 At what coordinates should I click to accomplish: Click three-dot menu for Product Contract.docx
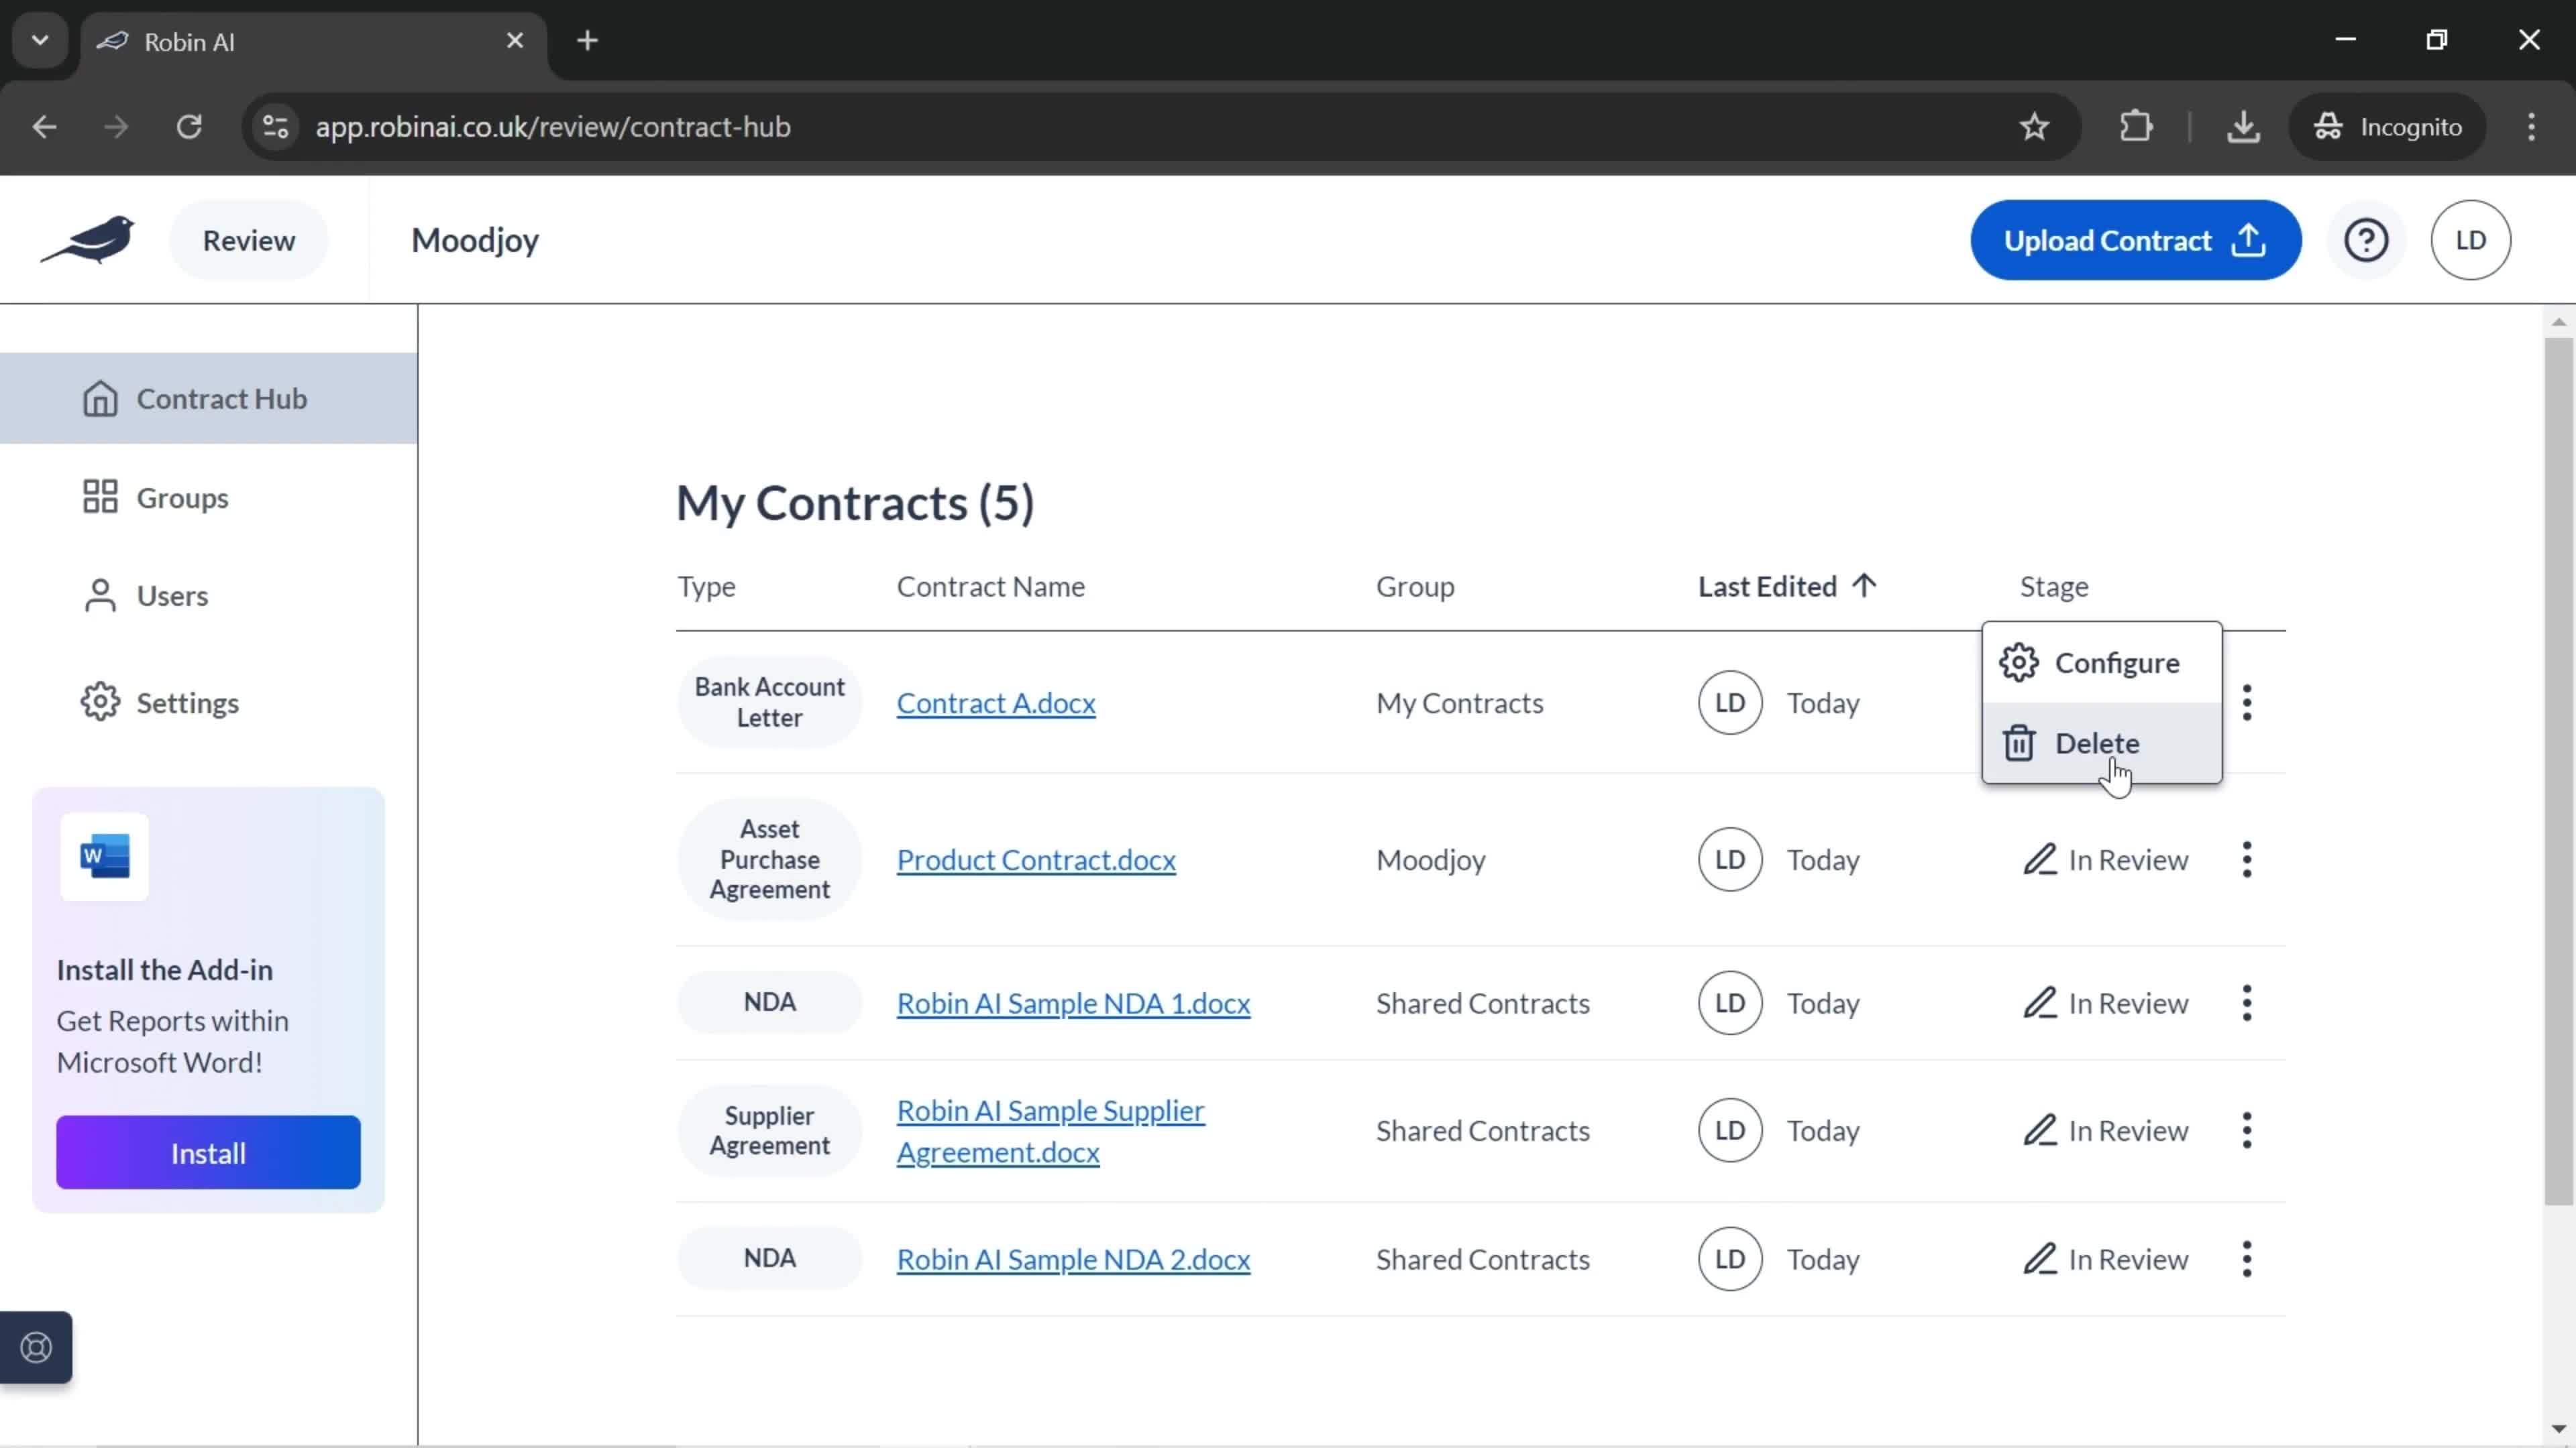tap(2249, 859)
